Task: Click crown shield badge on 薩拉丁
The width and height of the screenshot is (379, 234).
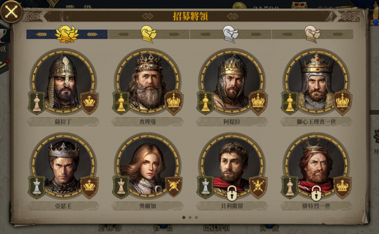Action: pos(89,103)
